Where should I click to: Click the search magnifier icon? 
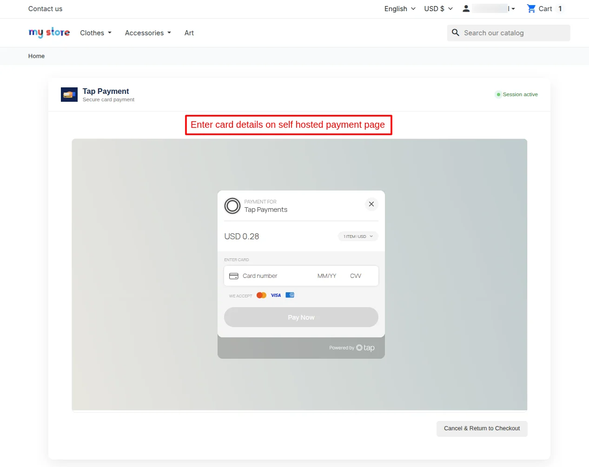point(456,33)
